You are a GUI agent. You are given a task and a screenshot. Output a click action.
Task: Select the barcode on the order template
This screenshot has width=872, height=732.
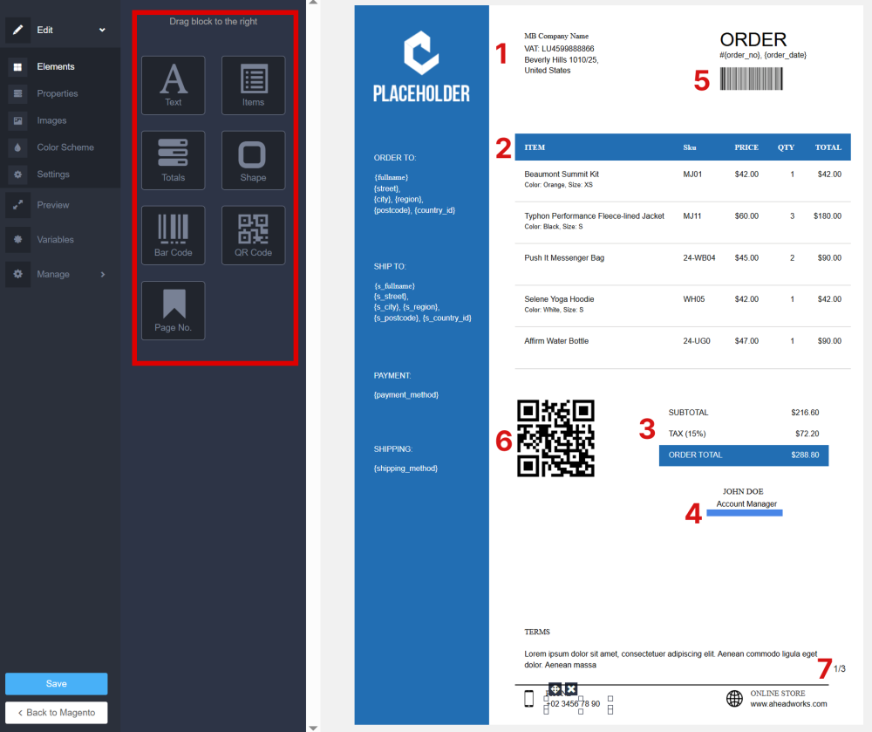(751, 79)
